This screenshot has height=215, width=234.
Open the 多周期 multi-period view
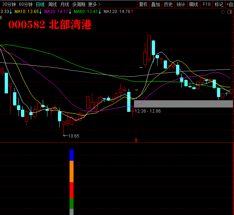point(79,4)
